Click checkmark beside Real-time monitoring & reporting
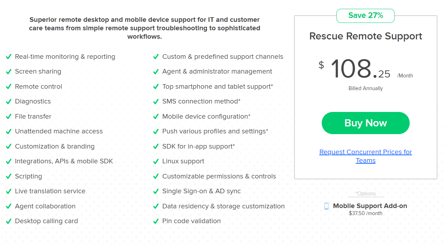Image resolution: width=445 pixels, height=245 pixels. click(x=9, y=57)
